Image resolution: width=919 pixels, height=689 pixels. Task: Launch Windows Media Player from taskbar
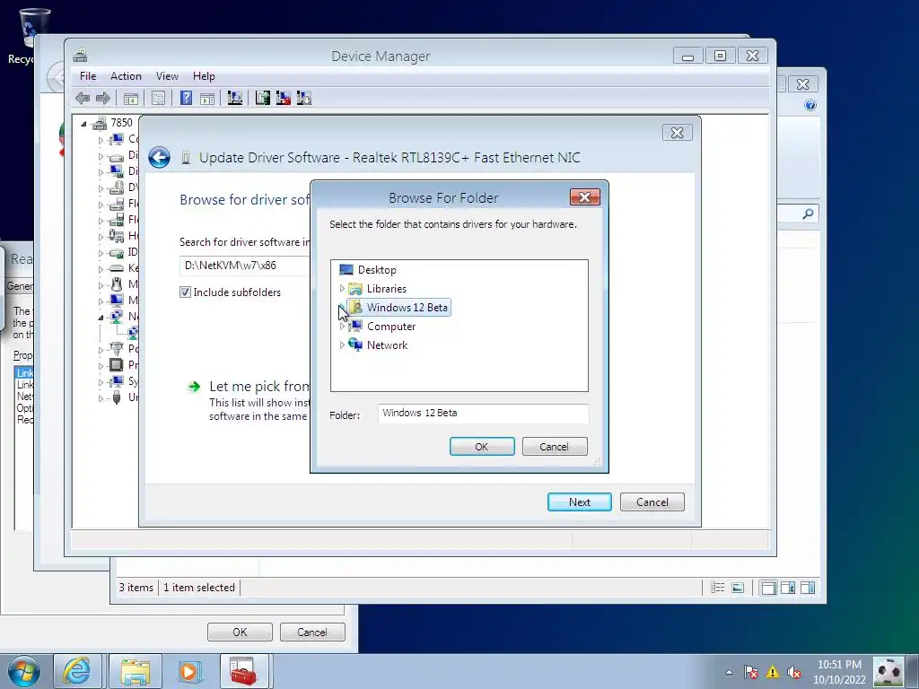coord(189,671)
